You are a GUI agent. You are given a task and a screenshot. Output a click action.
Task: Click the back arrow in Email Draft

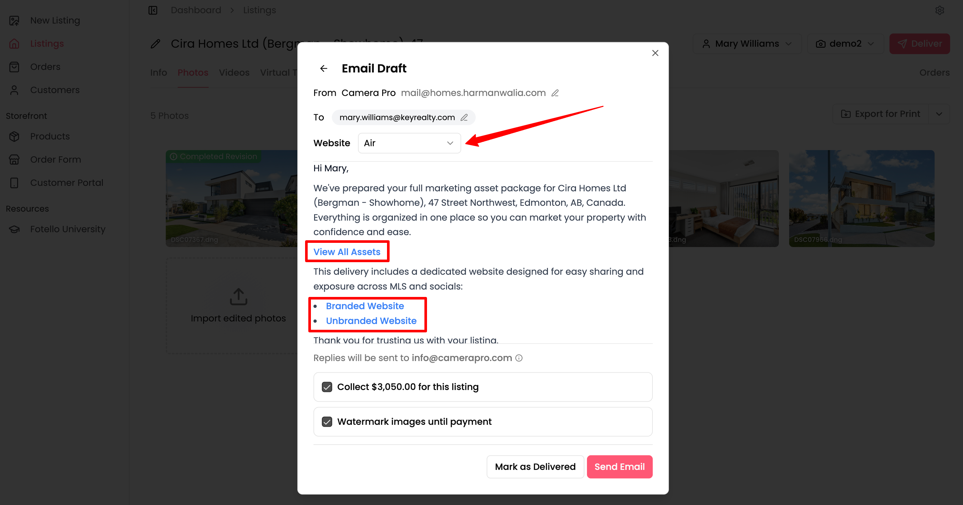tap(324, 68)
